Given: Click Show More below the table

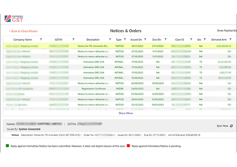Looking at the screenshot, I should coord(126,113).
